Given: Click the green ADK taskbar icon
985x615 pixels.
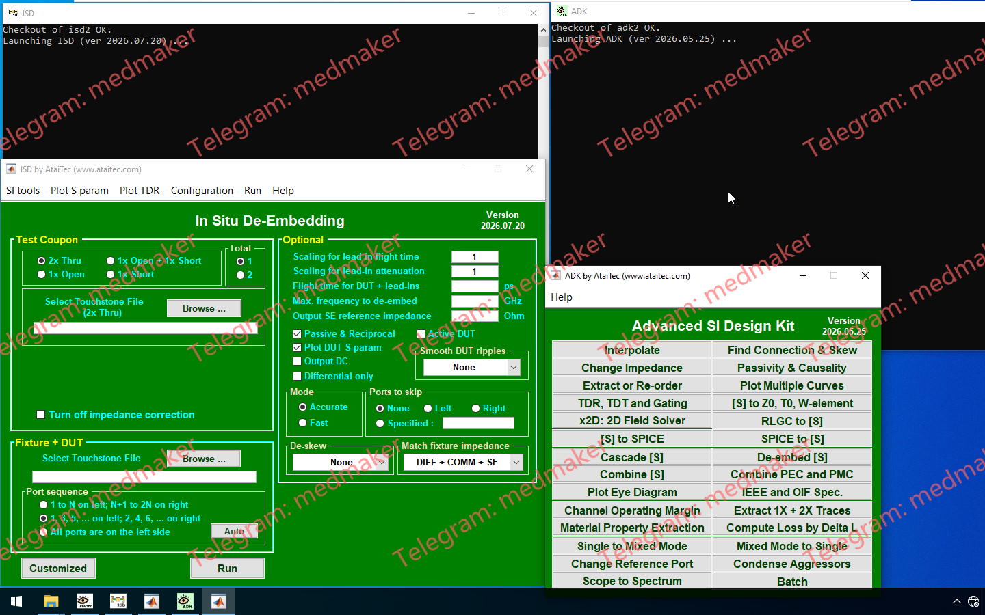Looking at the screenshot, I should pyautogui.click(x=185, y=601).
